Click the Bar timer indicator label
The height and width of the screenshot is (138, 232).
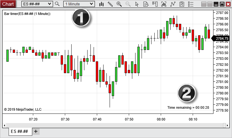pos(27,14)
